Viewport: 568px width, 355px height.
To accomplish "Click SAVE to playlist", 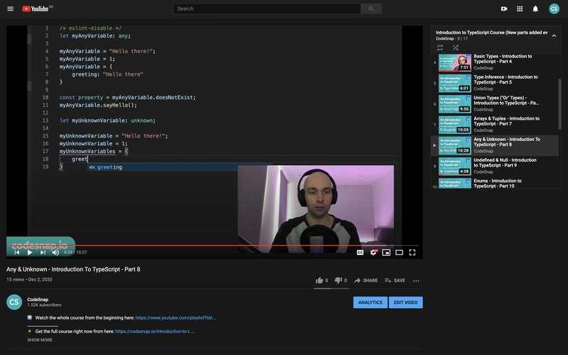I will 395,280.
